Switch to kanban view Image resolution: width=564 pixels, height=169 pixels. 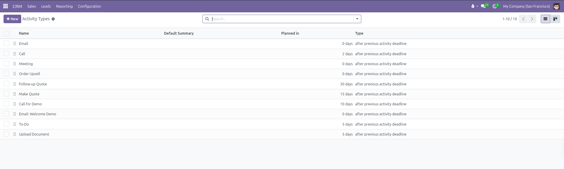[555, 19]
